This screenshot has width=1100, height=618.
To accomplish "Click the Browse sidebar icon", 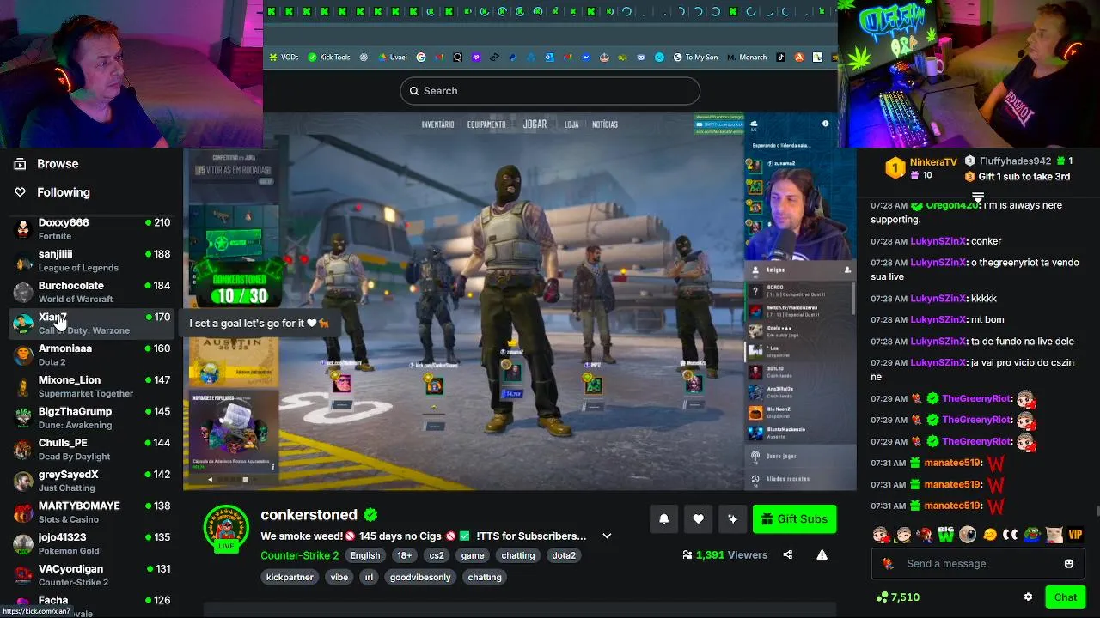I will pos(20,164).
